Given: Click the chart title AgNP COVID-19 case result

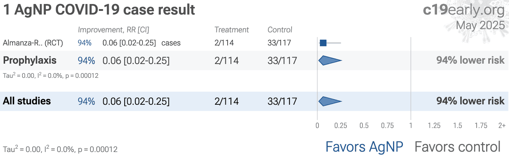Looking at the screenshot, I should [x=99, y=10].
